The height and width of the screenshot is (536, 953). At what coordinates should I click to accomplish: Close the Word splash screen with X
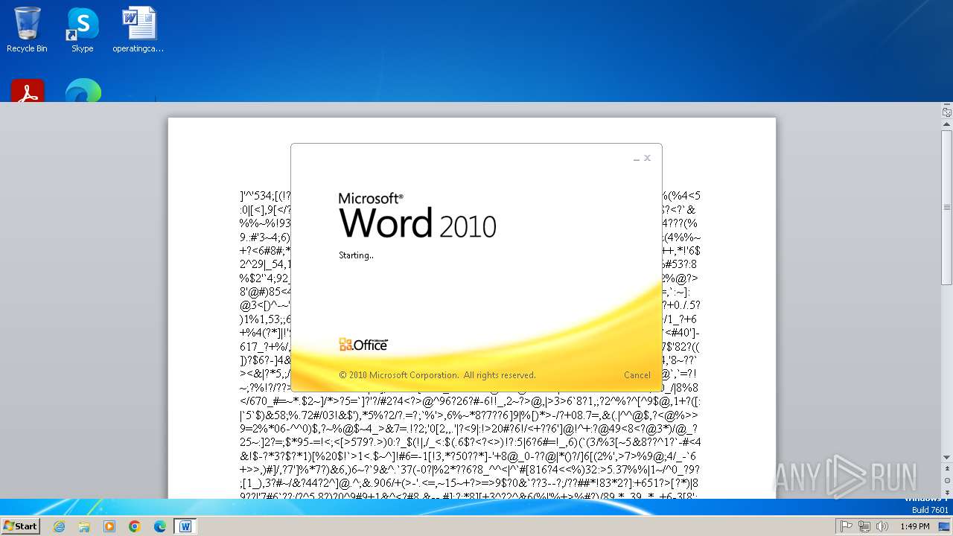pyautogui.click(x=648, y=158)
